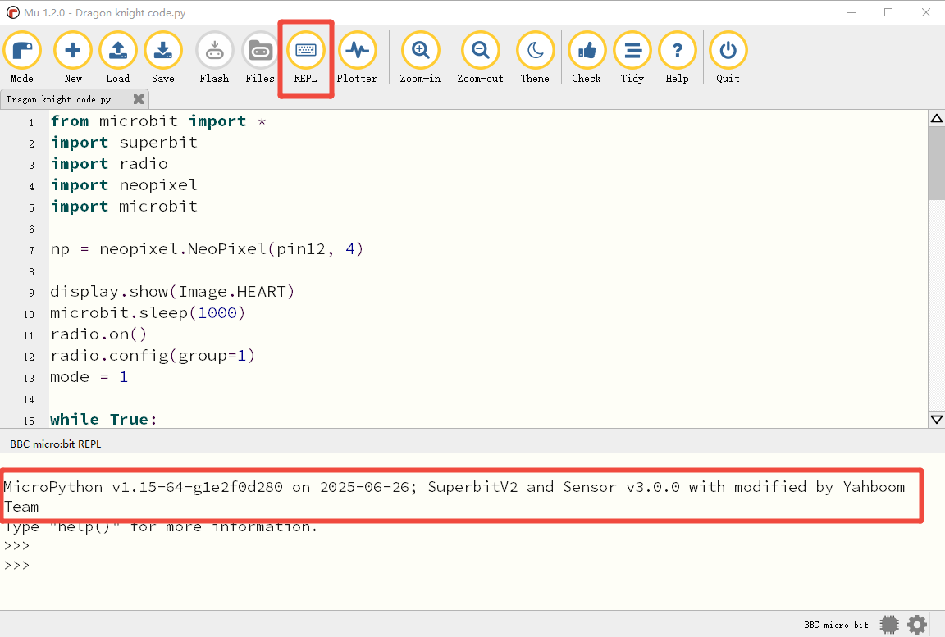Click the last REPL prompt line
This screenshot has height=637, width=945.
pyautogui.click(x=17, y=566)
